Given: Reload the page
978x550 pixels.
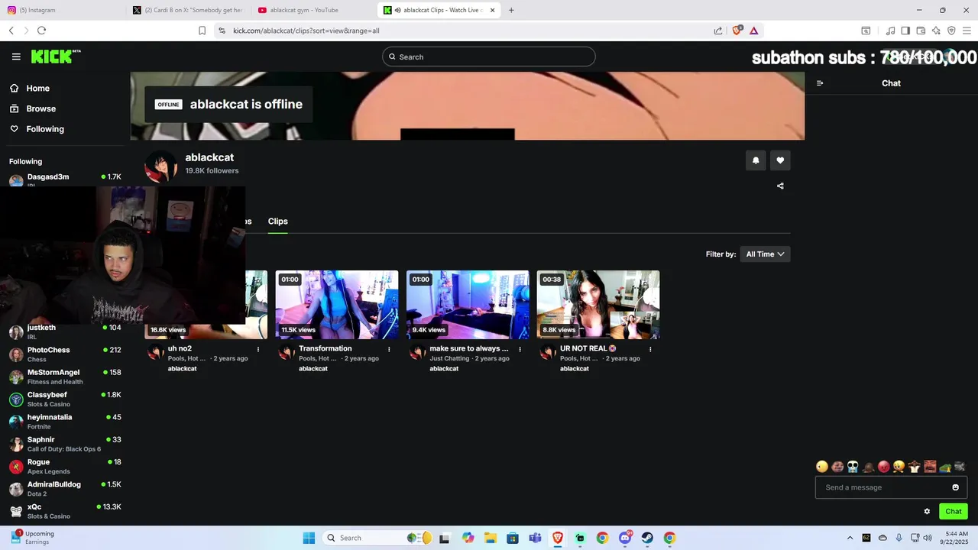Looking at the screenshot, I should pos(41,31).
